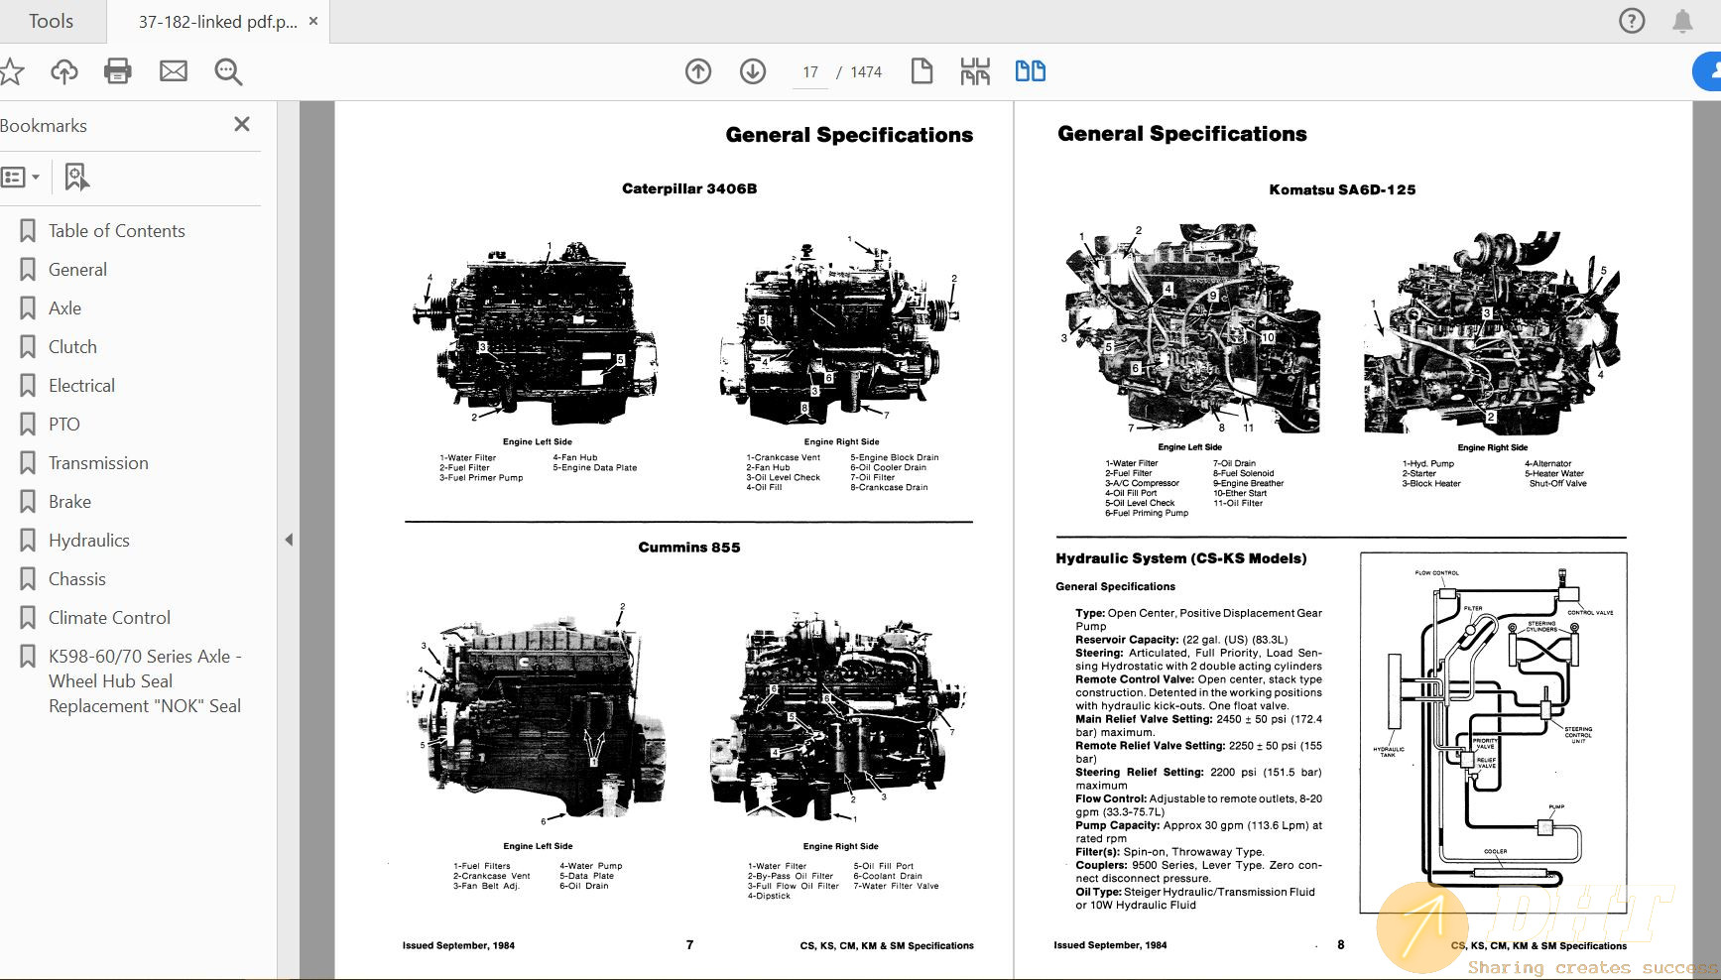Screen dimensions: 1721x980
Task: Close the Bookmarks panel
Action: coord(242,124)
